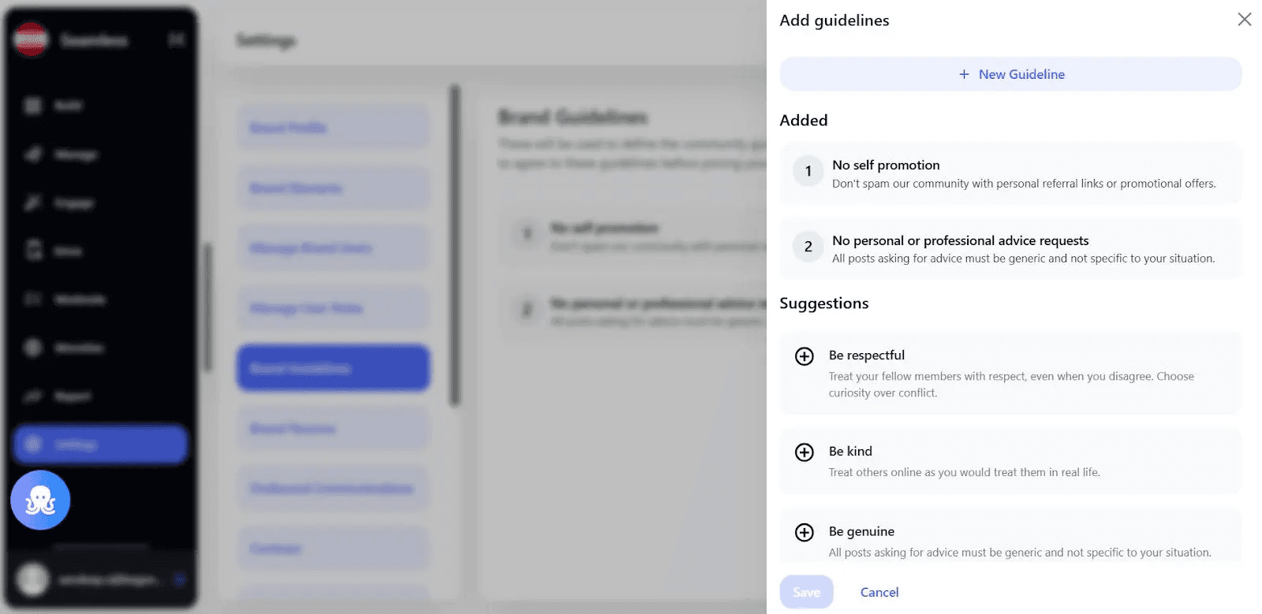
Task: Close the Add guidelines panel
Action: coord(1245,19)
